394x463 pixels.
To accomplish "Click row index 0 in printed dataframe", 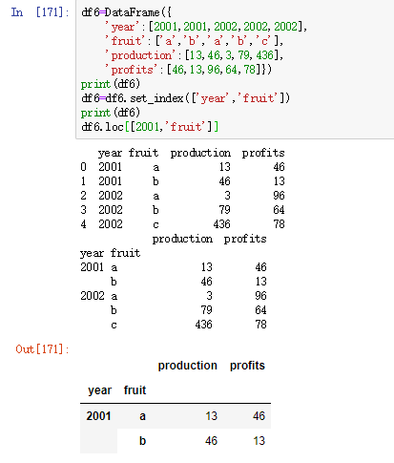I will pyautogui.click(x=83, y=167).
